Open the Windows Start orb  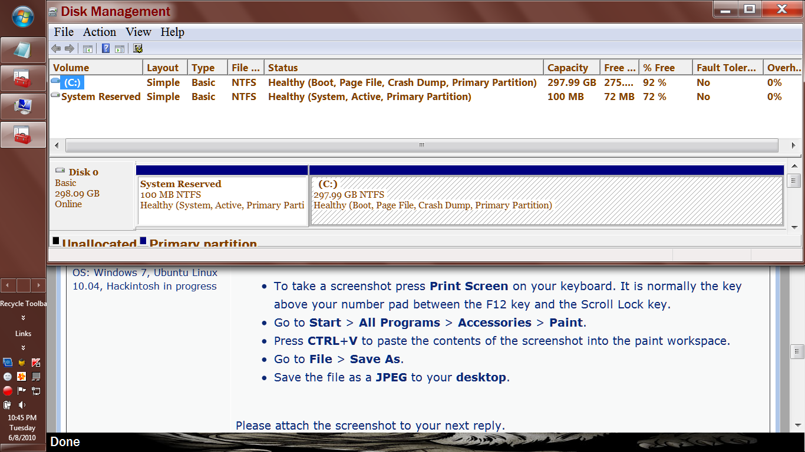[x=23, y=16]
